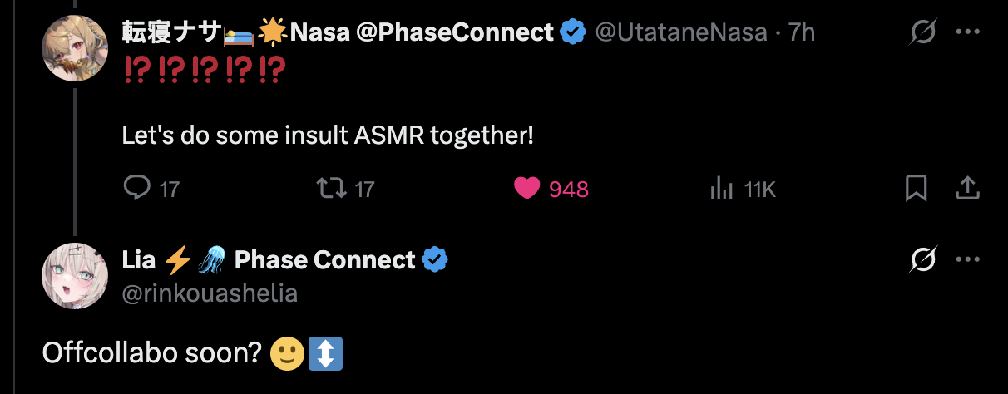1008x394 pixels.
Task: Click Lia's blue verified badge
Action: [x=434, y=260]
